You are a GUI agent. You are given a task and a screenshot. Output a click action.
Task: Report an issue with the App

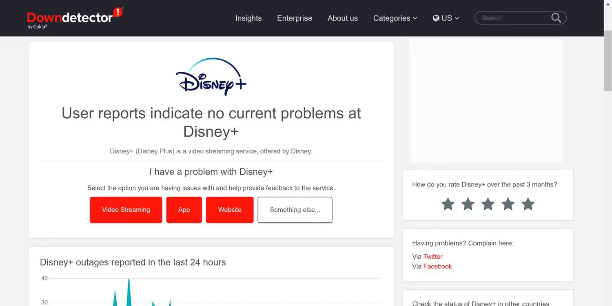click(184, 210)
